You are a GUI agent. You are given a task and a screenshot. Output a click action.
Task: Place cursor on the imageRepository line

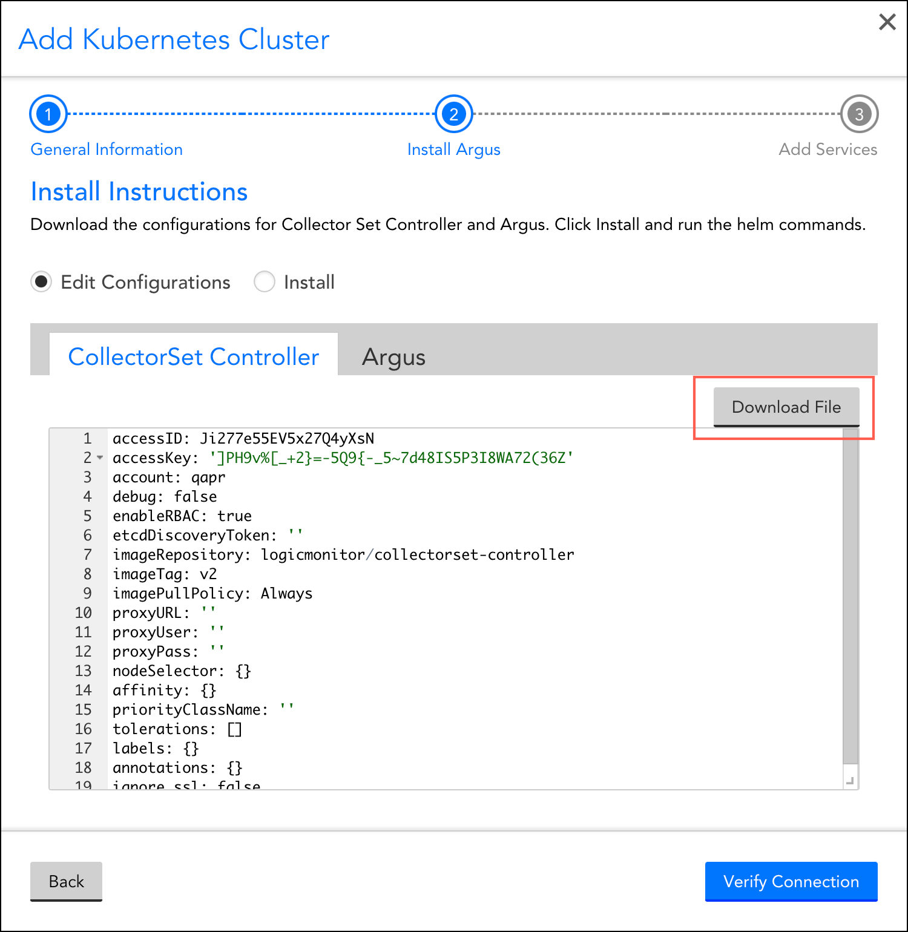click(343, 555)
